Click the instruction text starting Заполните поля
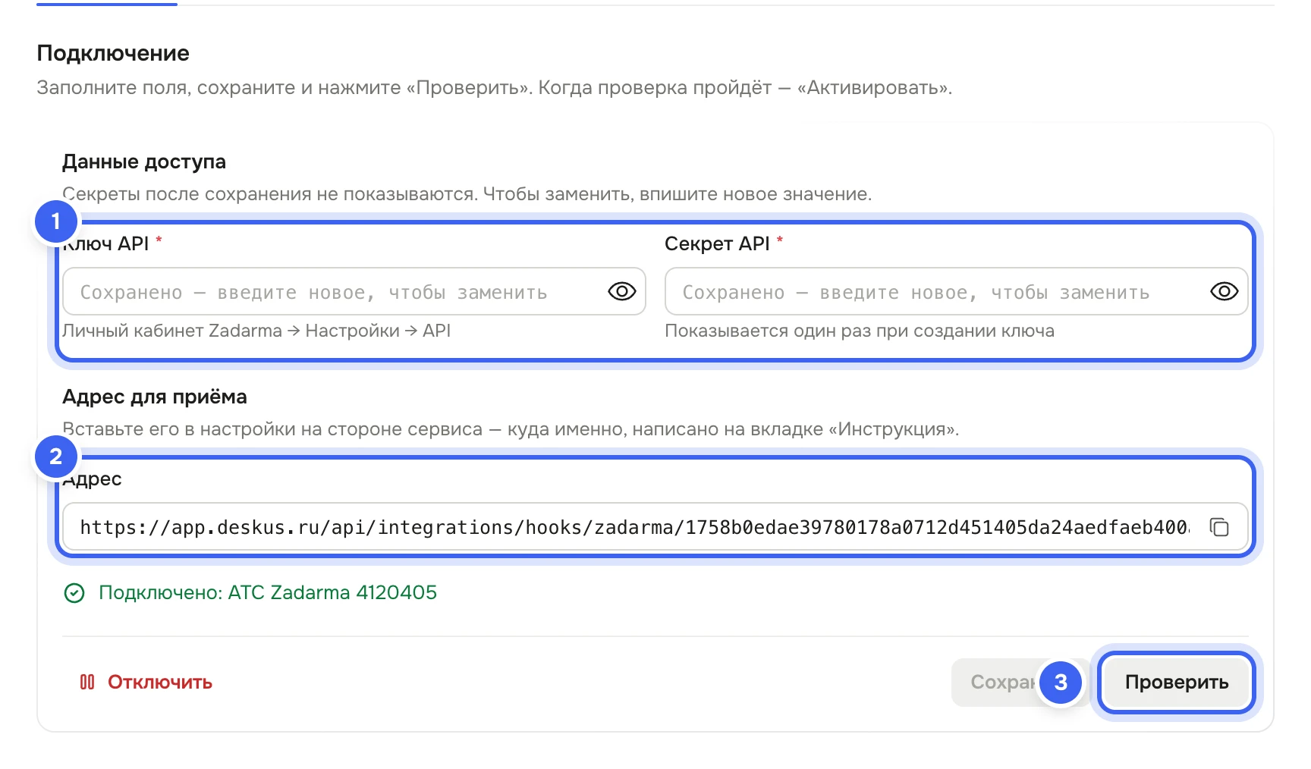This screenshot has height=769, width=1311. point(495,87)
